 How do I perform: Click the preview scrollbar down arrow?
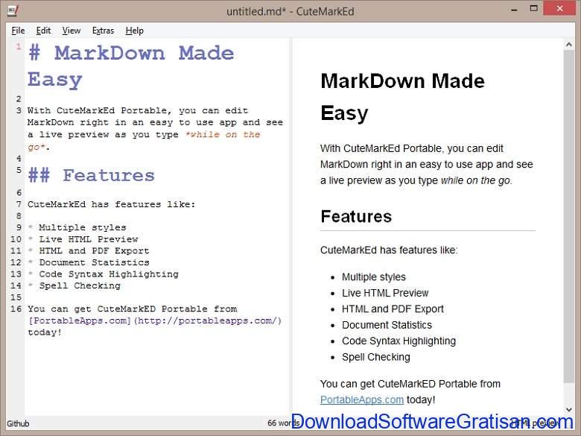pos(569,409)
